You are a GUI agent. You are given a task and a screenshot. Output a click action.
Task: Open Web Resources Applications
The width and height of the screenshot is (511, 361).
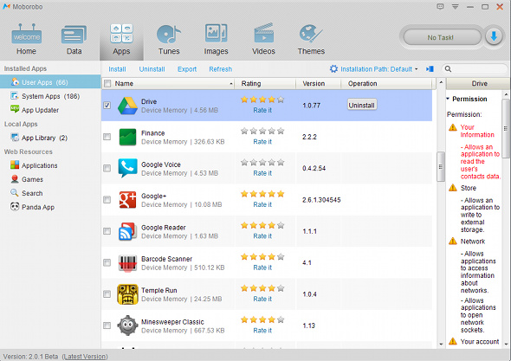point(50,165)
